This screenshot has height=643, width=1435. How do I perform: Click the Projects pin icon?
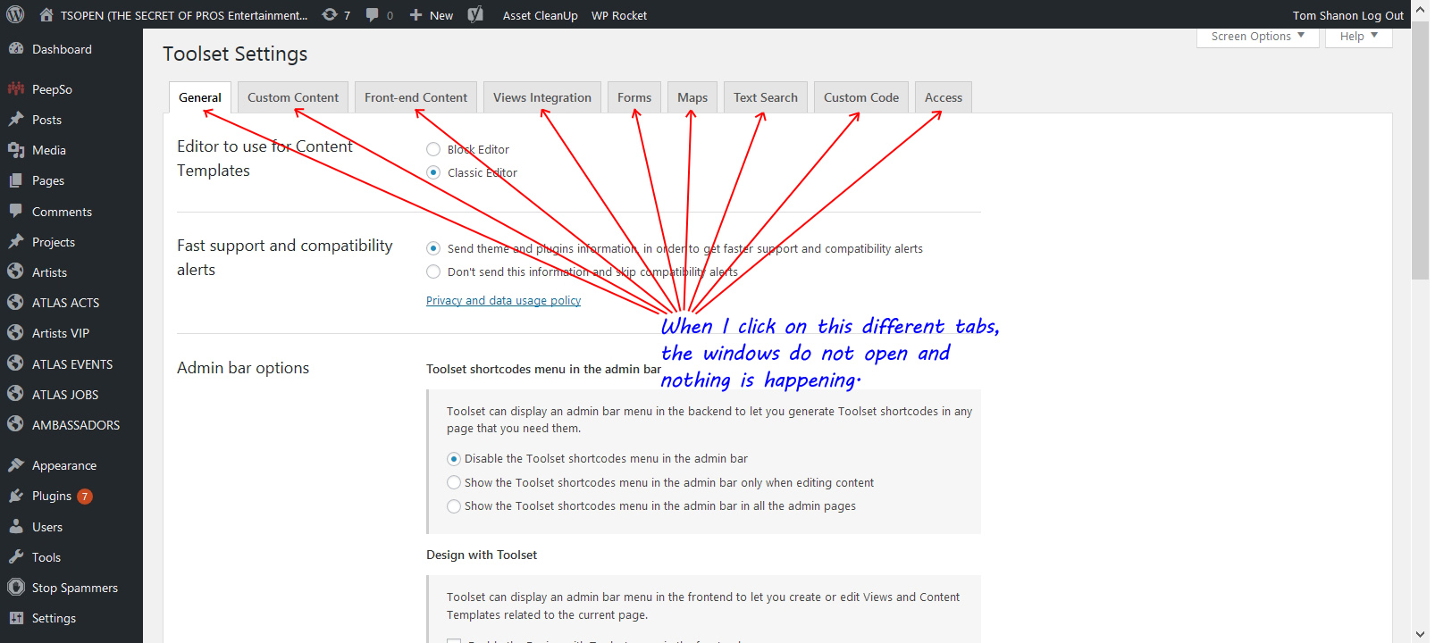tap(15, 242)
